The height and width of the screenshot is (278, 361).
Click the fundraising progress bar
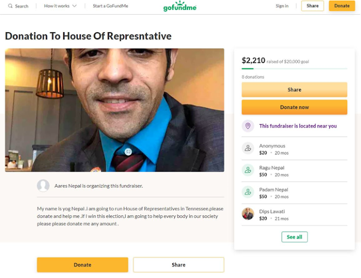coord(294,69)
